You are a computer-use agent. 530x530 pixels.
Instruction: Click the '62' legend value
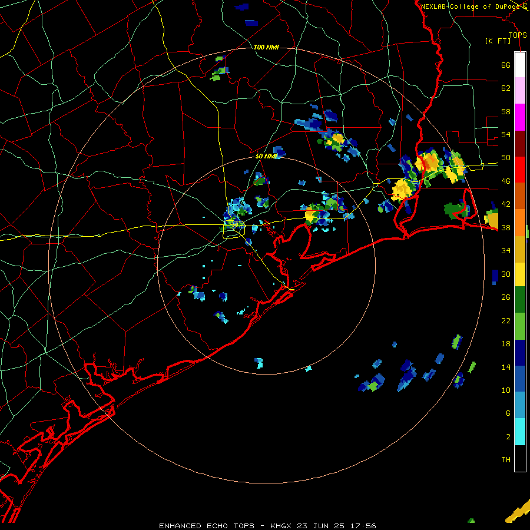(506, 88)
